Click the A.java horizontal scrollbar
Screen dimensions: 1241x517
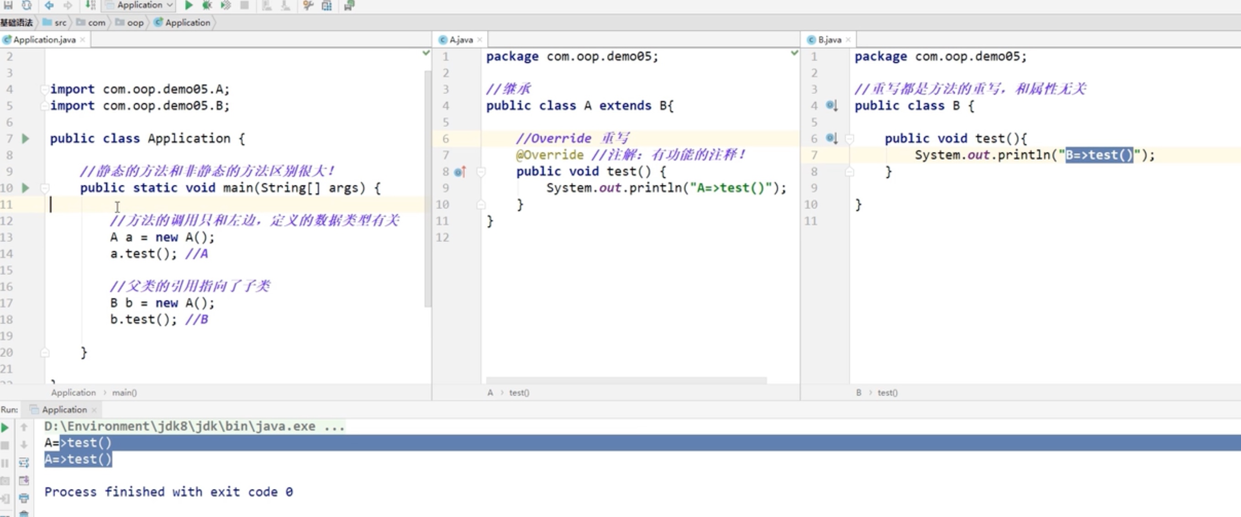click(626, 380)
